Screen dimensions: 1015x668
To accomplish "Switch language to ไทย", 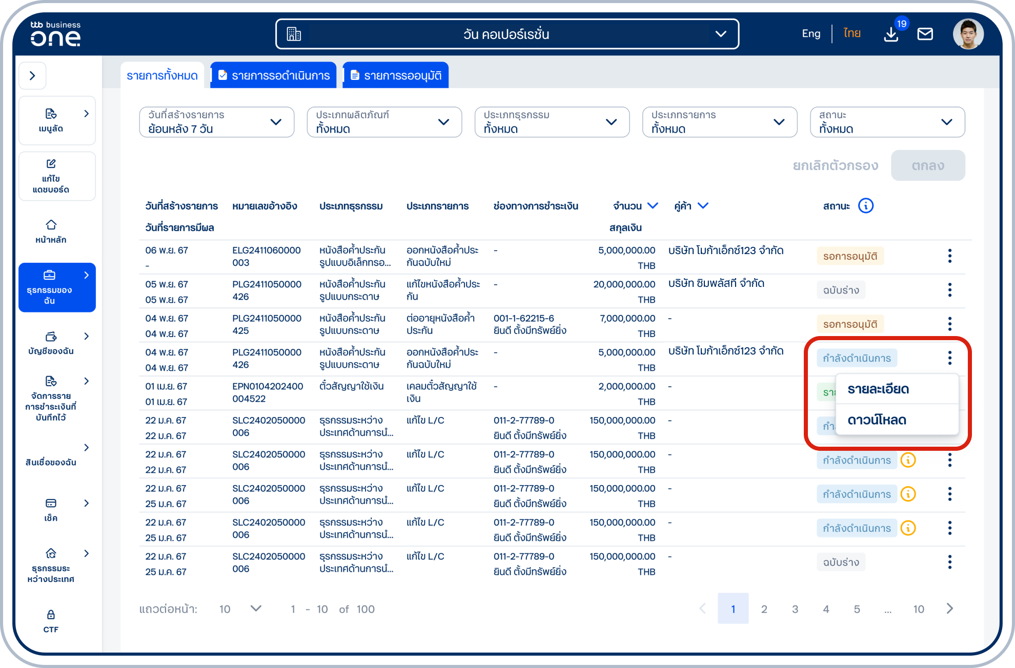I will (x=851, y=34).
